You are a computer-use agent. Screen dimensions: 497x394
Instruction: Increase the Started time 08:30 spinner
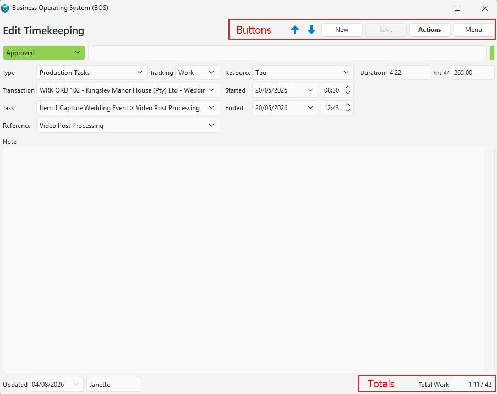point(348,87)
